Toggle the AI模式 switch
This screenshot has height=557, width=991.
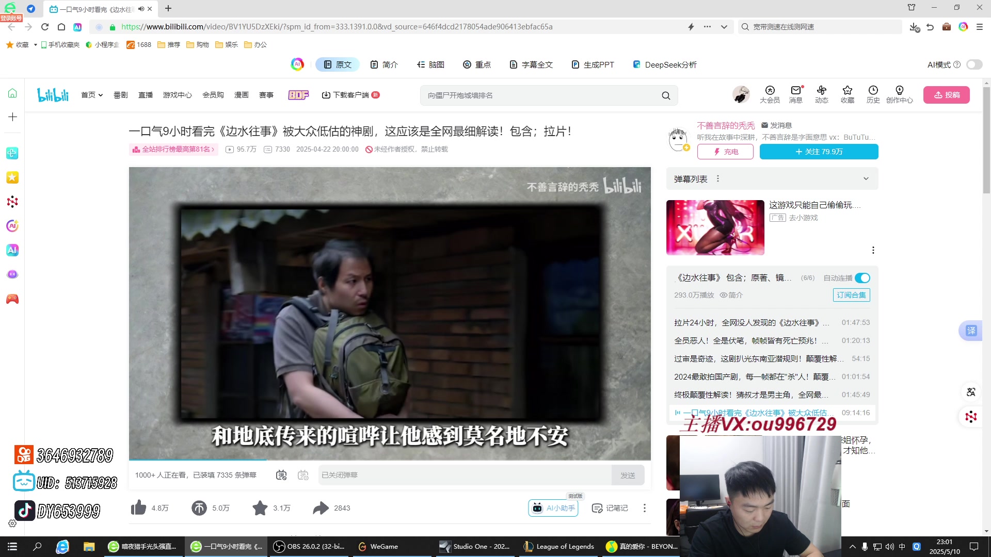click(x=974, y=64)
